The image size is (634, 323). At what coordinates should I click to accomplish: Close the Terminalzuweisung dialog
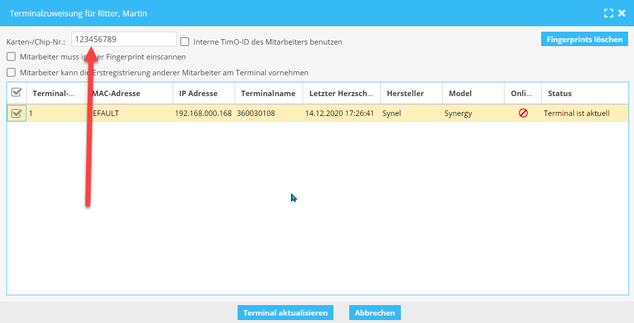point(622,13)
